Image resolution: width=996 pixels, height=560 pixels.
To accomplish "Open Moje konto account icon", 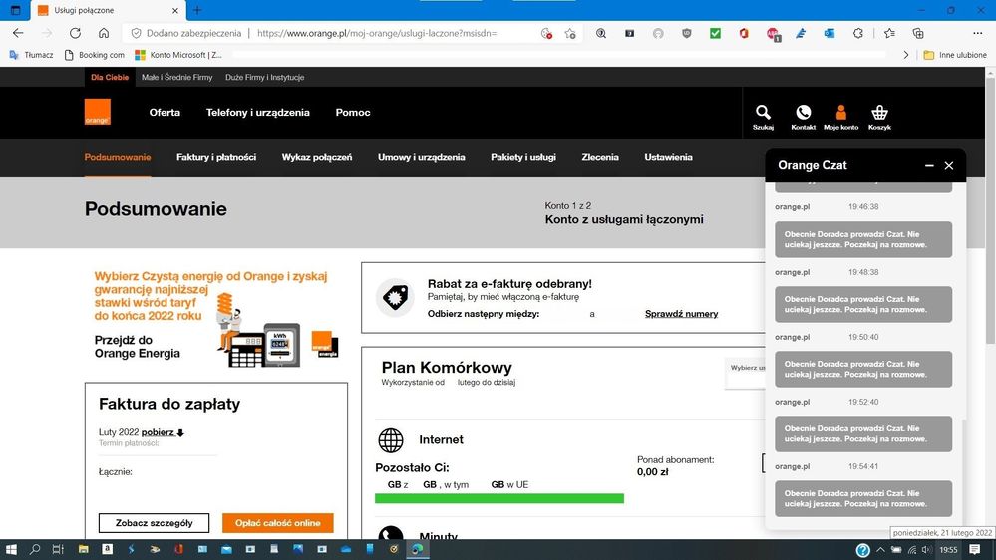I will point(841,117).
